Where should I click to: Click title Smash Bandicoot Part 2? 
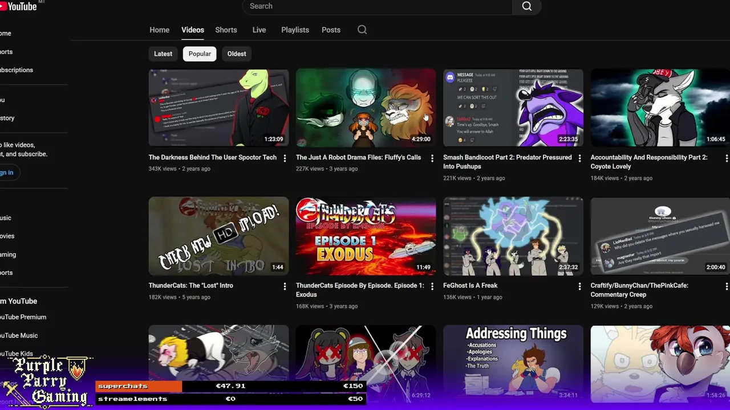[507, 162]
